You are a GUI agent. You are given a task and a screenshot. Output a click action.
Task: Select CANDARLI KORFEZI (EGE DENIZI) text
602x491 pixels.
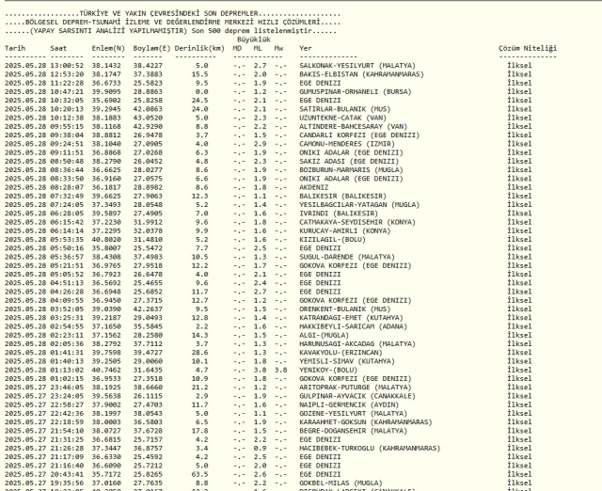pos(359,135)
